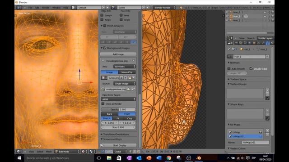Viewport: 289px width, 162px height.
Task: Select the Hair_0 object in outliner
Action: [x=237, y=12]
